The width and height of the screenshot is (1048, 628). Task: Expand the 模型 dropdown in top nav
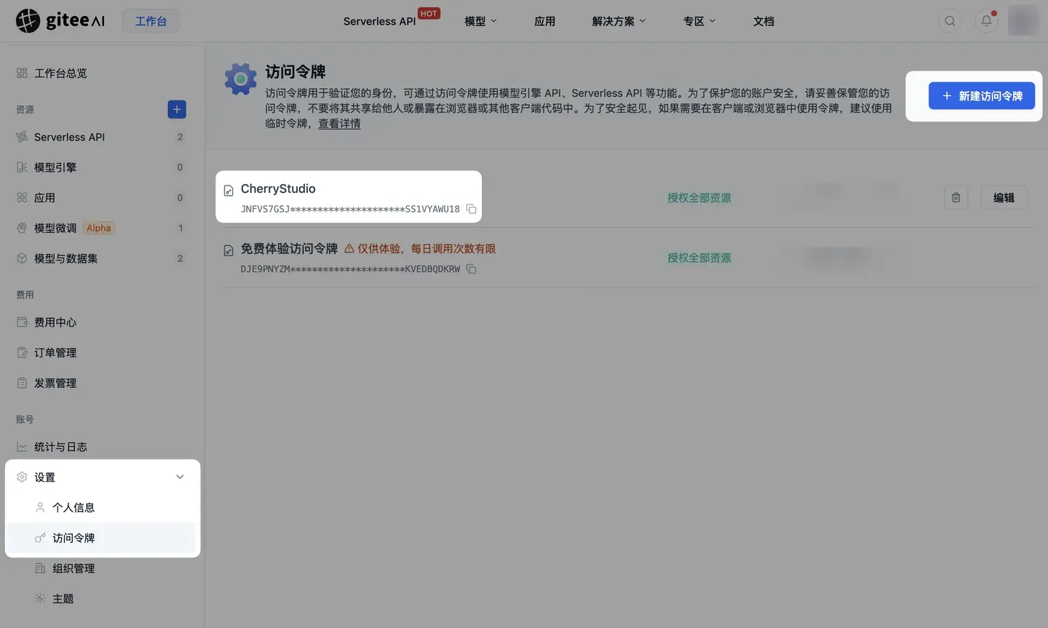tap(480, 21)
